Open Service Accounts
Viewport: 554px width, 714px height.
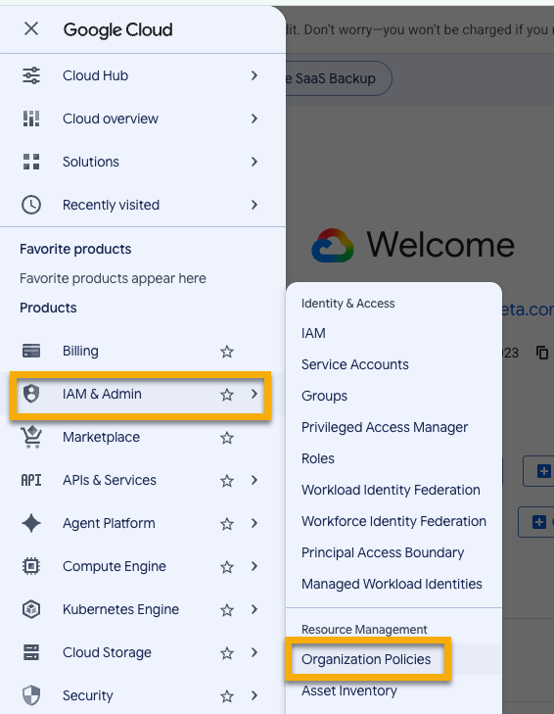(x=354, y=364)
